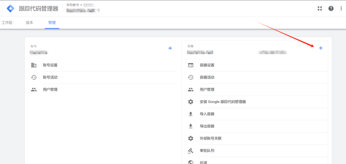Click the plus icon to create account
This screenshot has width=346, height=164.
pyautogui.click(x=170, y=48)
